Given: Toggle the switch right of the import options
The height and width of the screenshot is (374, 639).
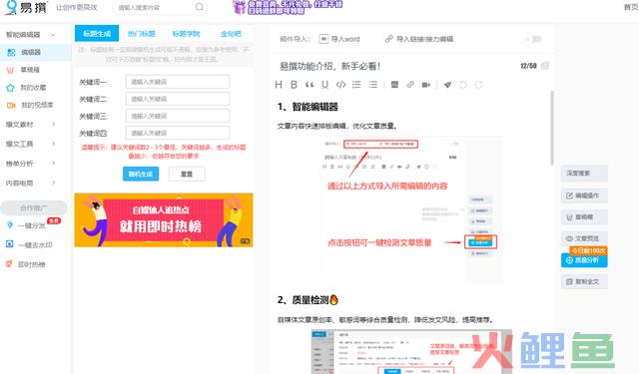Looking at the screenshot, I should tap(533, 39).
